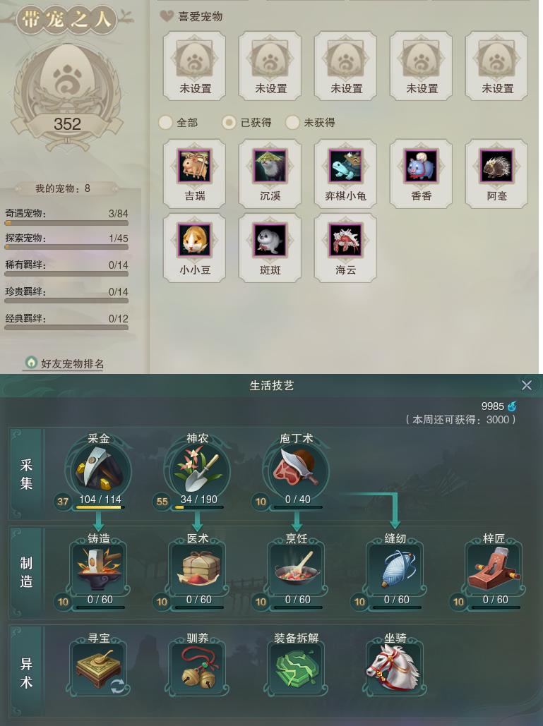Open the 装备拆解 equipment dismantle icon
Viewport: 543px width, 726px height.
click(296, 668)
